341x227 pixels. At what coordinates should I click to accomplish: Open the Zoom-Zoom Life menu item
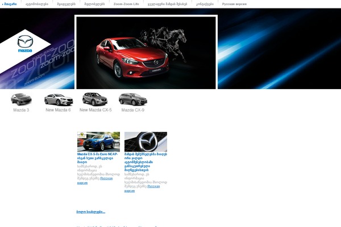coord(126,4)
